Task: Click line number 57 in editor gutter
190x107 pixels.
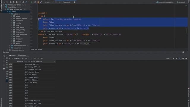Action: point(31,19)
